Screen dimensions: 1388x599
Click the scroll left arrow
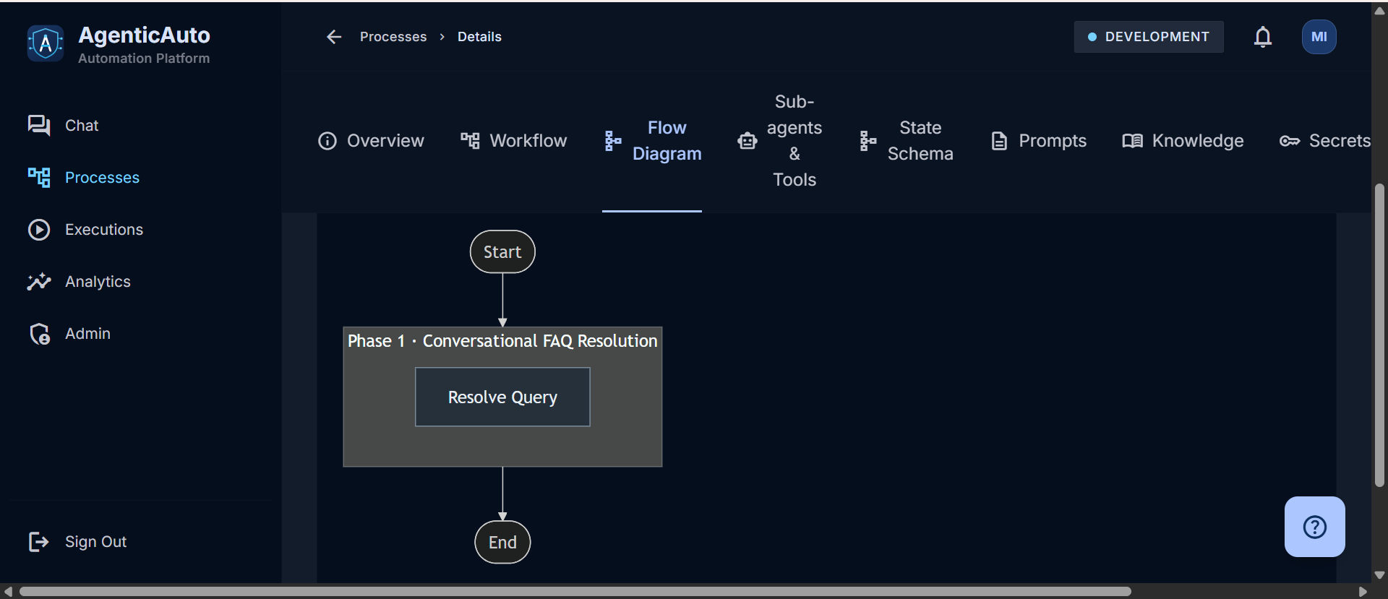click(8, 592)
